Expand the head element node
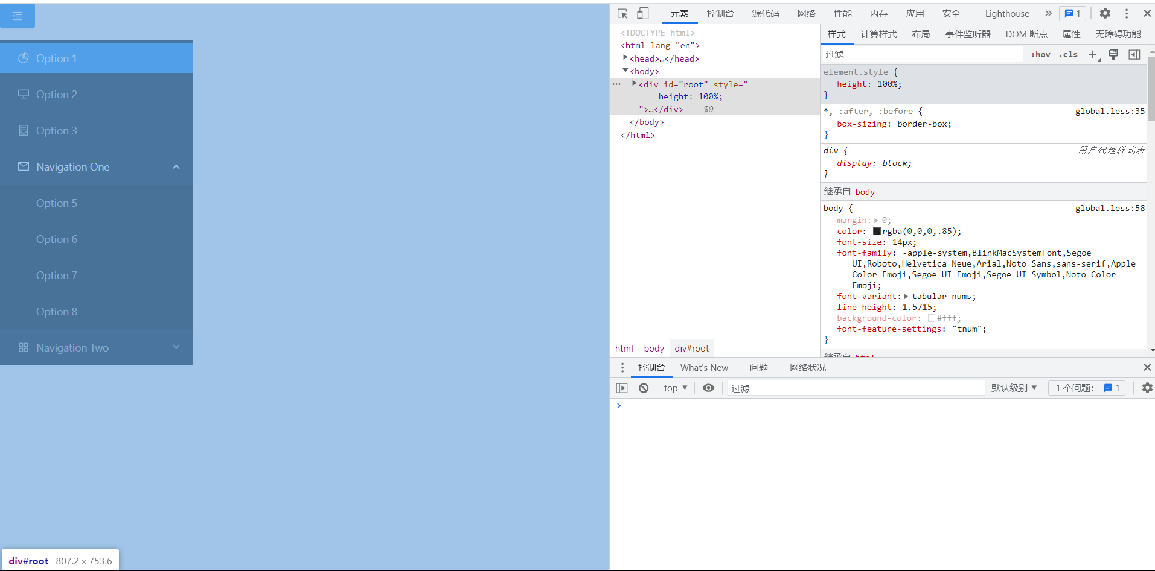Screen dimensions: 1155x571 [x=625, y=57]
